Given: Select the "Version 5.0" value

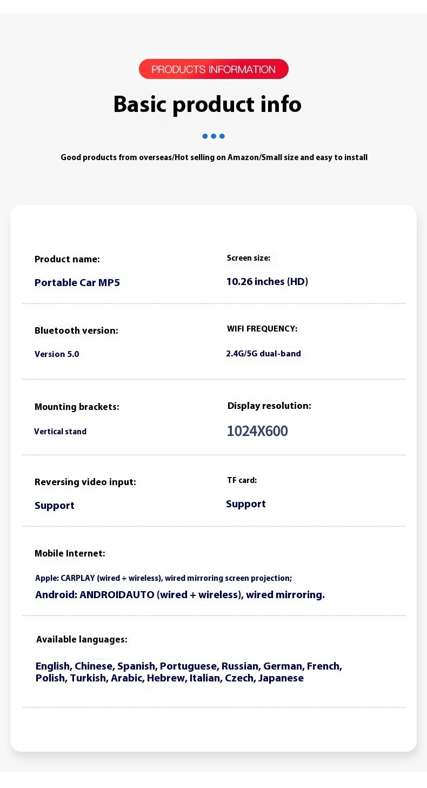Looking at the screenshot, I should coord(57,354).
